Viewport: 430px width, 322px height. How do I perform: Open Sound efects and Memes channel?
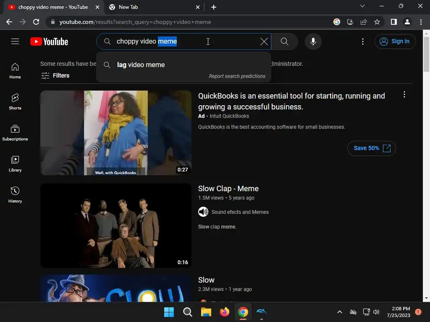pyautogui.click(x=240, y=212)
